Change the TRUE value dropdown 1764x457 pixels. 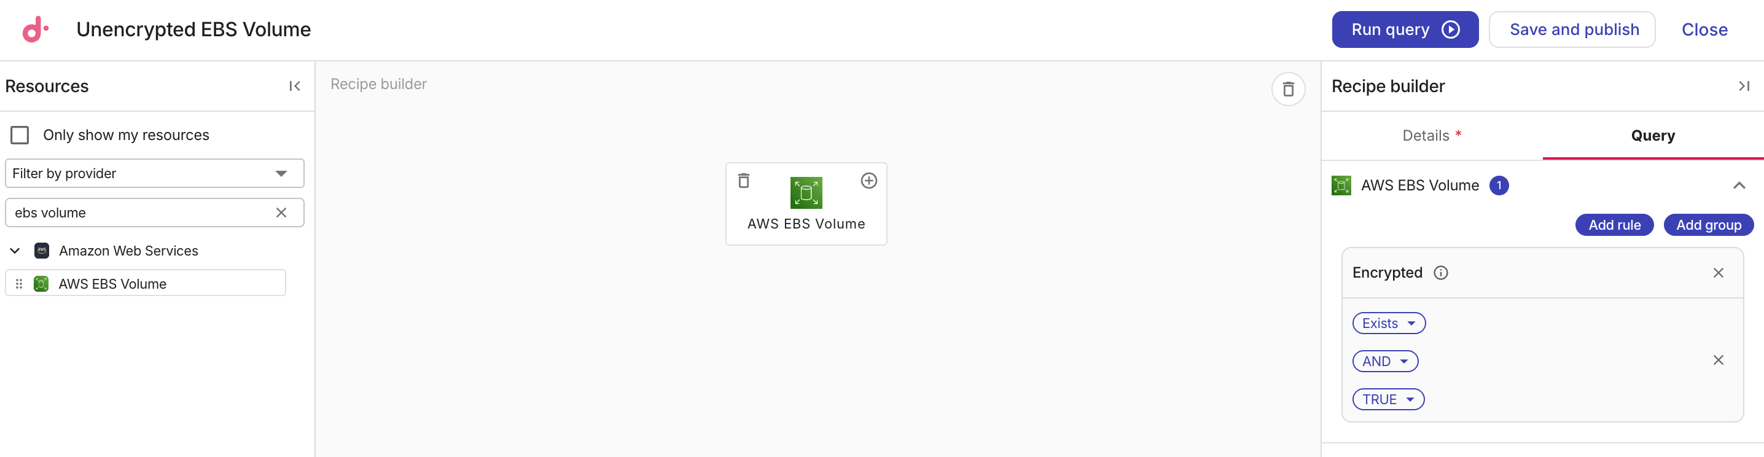1388,399
